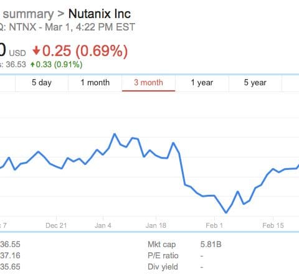Viewport: 299px width, 277px height.
Task: Click the Div yield label
Action: point(163,267)
